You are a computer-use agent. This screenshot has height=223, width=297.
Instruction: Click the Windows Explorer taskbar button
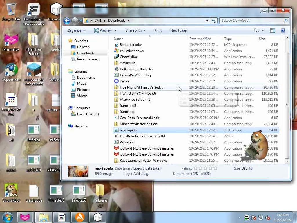coord(44,217)
